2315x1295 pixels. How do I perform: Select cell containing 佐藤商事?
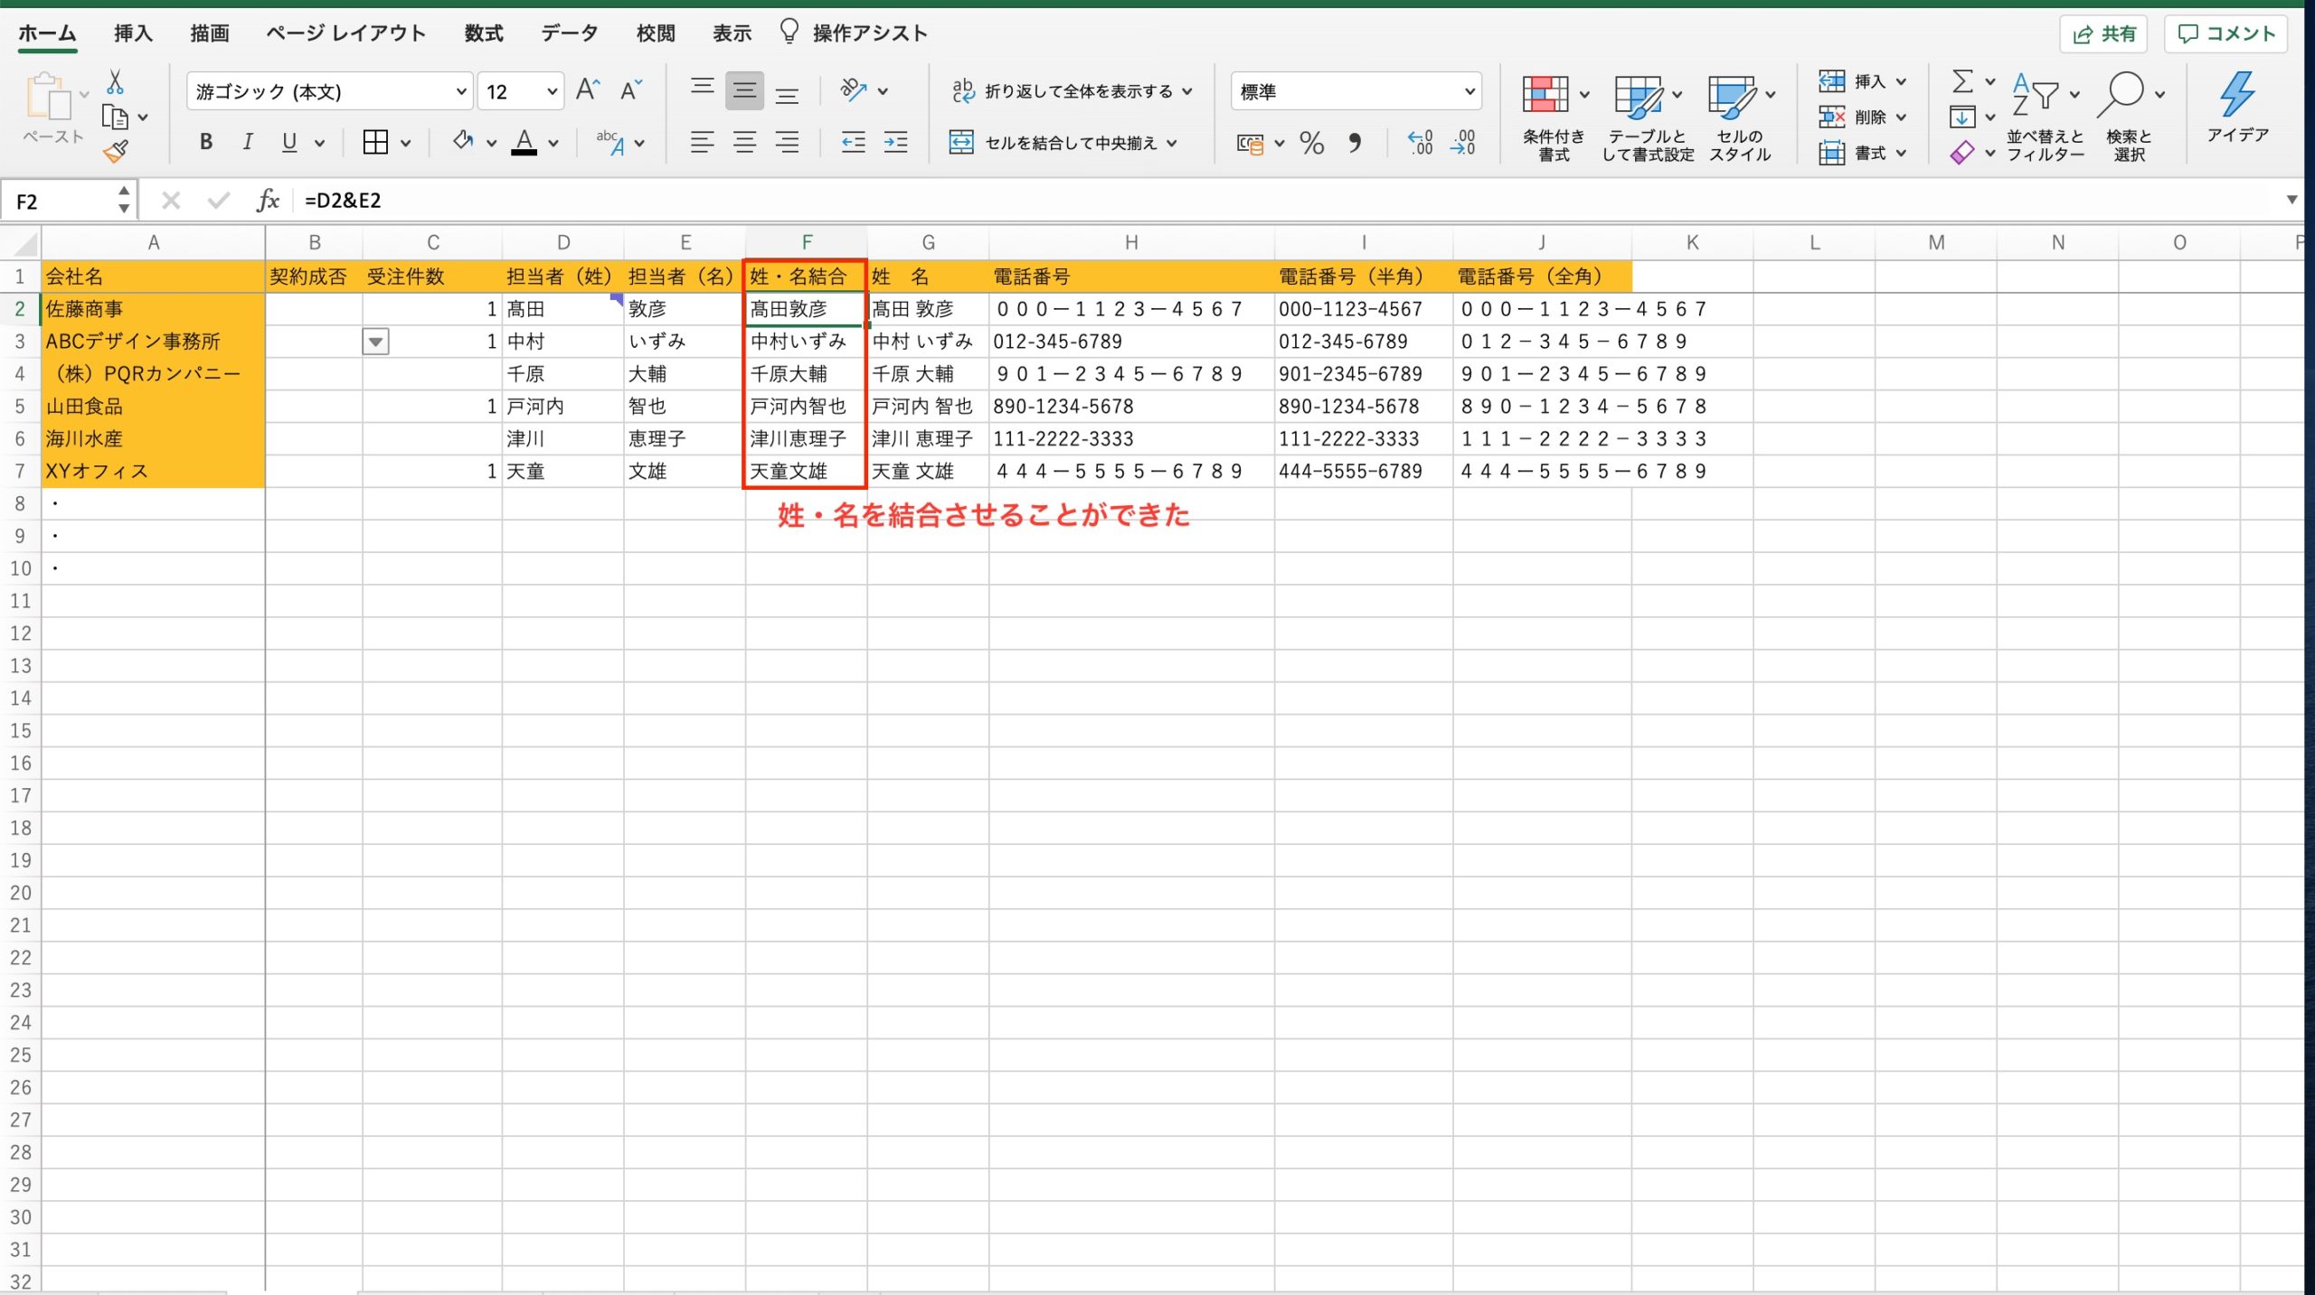[153, 309]
